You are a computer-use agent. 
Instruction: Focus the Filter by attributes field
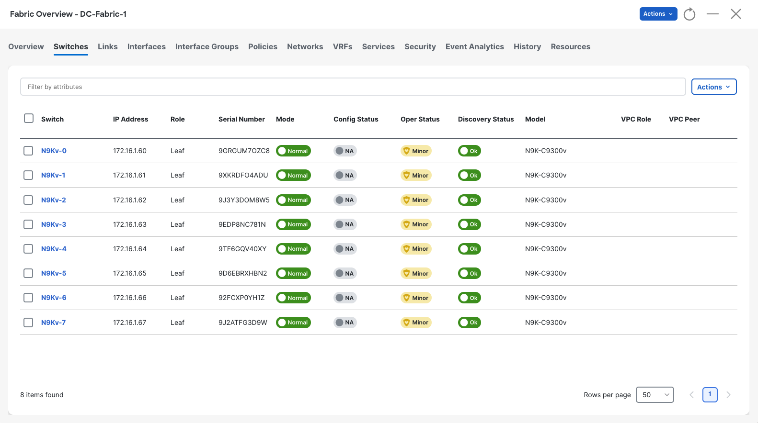tap(353, 87)
